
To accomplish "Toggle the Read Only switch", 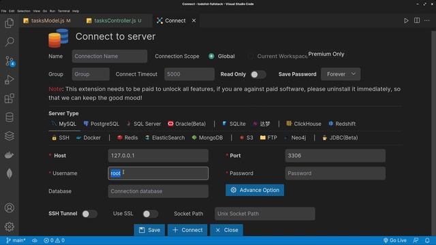I will (258, 74).
